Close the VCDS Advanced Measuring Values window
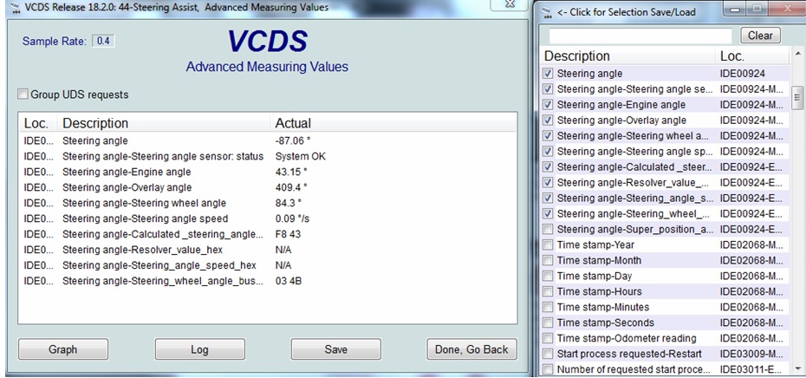This screenshot has width=806, height=378. pos(509,4)
